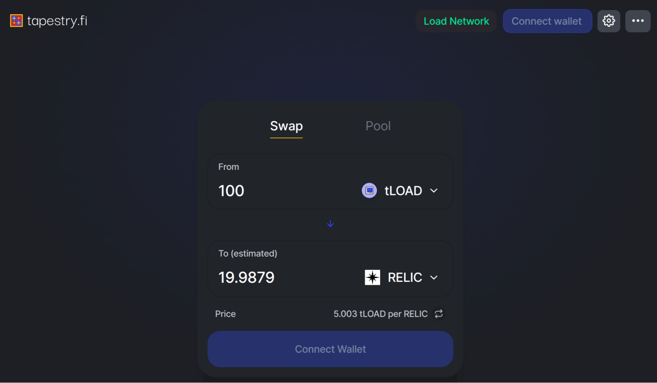Image resolution: width=657 pixels, height=383 pixels.
Task: Open the three-dot more options menu
Action: click(x=637, y=21)
